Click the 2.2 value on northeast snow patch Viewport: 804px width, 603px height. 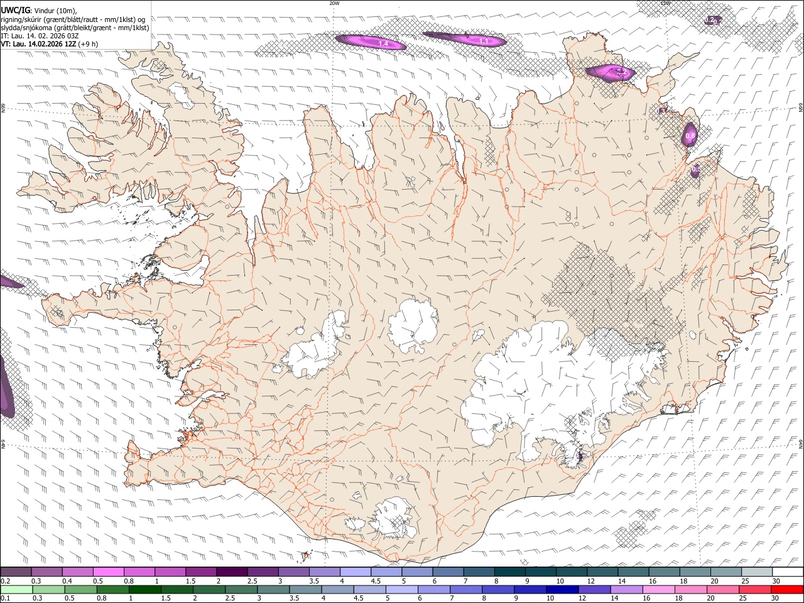(621, 73)
